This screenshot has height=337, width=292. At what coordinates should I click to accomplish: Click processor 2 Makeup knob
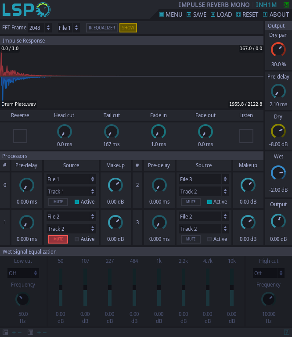pos(248,185)
